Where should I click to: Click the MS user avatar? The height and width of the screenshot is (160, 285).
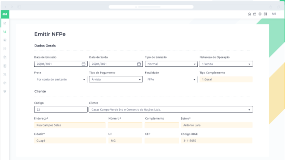click(x=274, y=14)
